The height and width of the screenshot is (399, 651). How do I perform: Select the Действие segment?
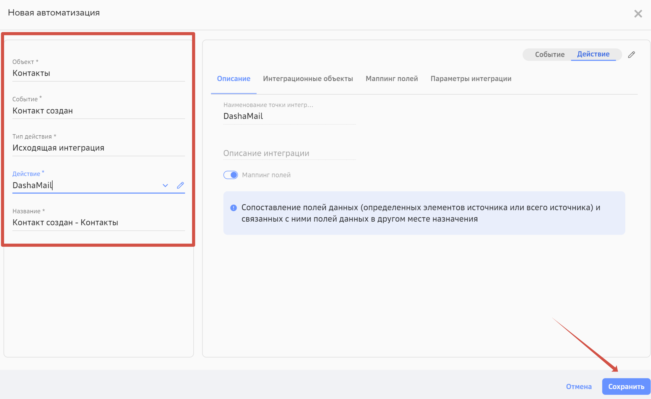pos(593,54)
